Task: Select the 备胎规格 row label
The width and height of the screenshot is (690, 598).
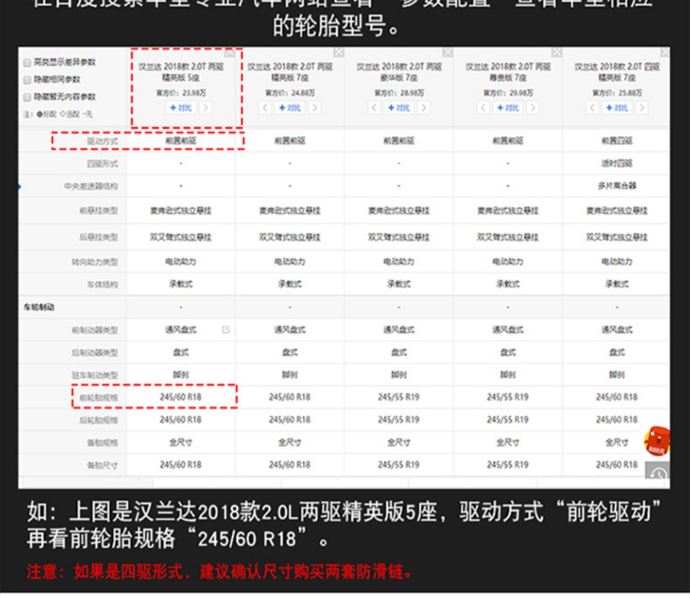Action: (103, 443)
